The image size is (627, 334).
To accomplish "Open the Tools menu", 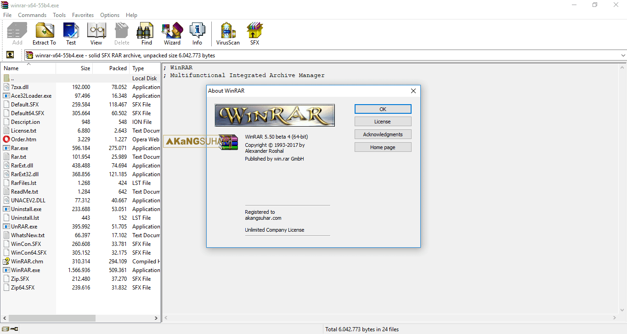I will (59, 15).
